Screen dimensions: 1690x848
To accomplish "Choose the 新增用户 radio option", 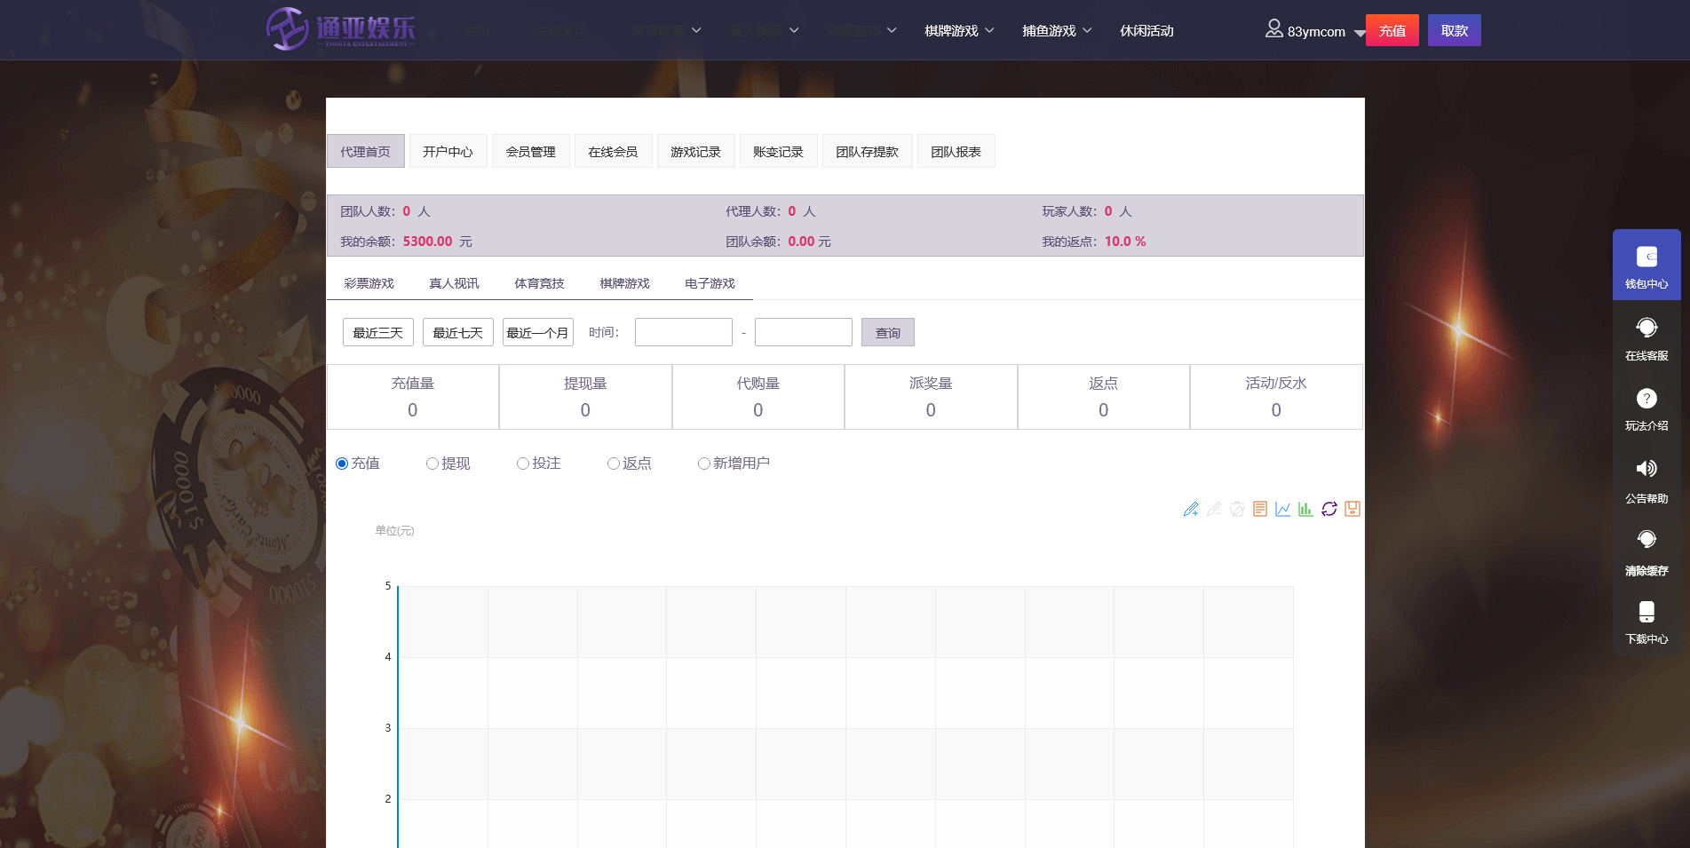I will pos(704,464).
